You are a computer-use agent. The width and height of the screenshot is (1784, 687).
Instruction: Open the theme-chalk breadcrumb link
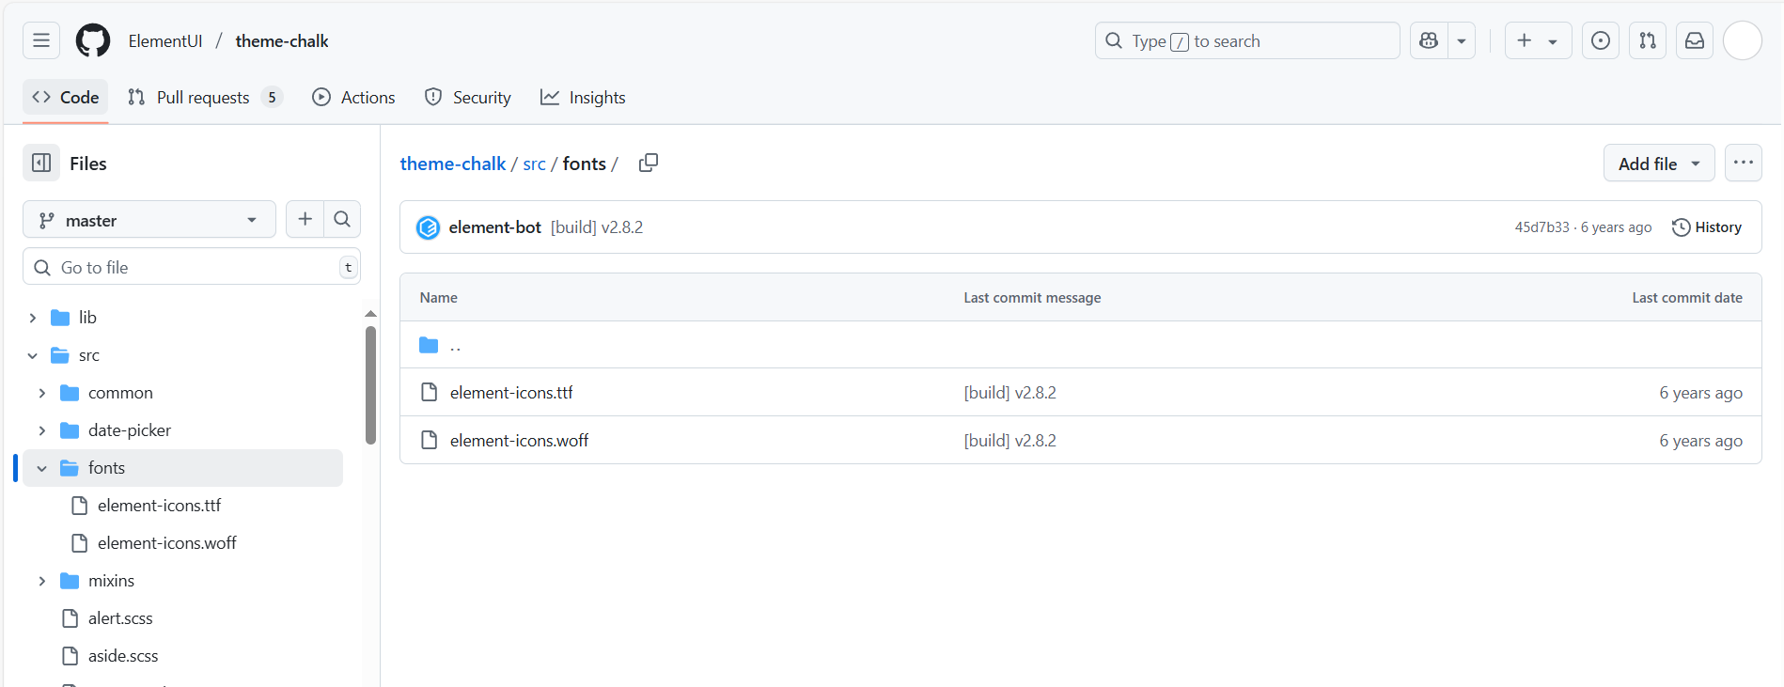453,164
